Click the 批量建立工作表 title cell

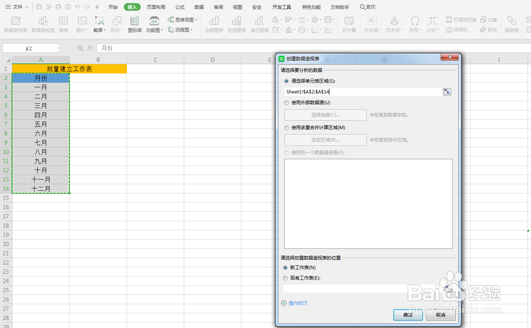[x=69, y=69]
